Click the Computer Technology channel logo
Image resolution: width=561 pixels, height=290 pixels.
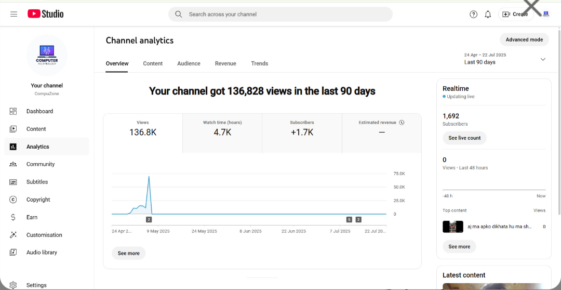click(47, 55)
